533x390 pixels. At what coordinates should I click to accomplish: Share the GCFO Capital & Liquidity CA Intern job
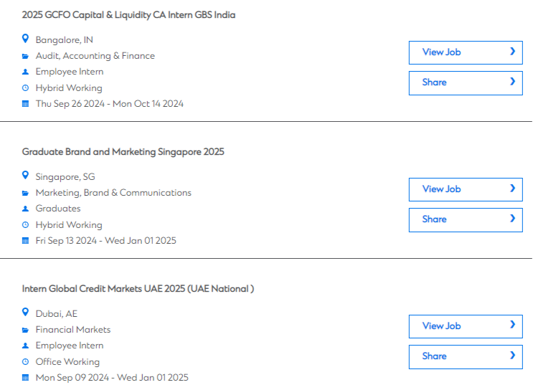click(x=466, y=83)
